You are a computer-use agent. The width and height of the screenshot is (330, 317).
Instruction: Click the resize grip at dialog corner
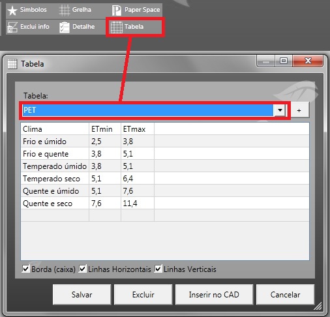[x=318, y=306]
